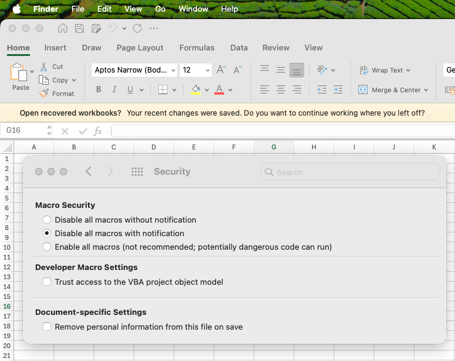Screen dimensions: 455x361
Task: Decrease font size with smaller A icon
Action: [238, 69]
